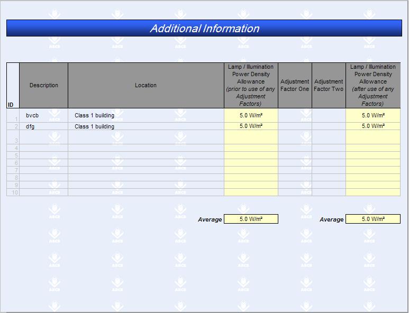
Task: Select the bvcb row's after-adjustment 5.0 W/m² cell
Action: 373,115
